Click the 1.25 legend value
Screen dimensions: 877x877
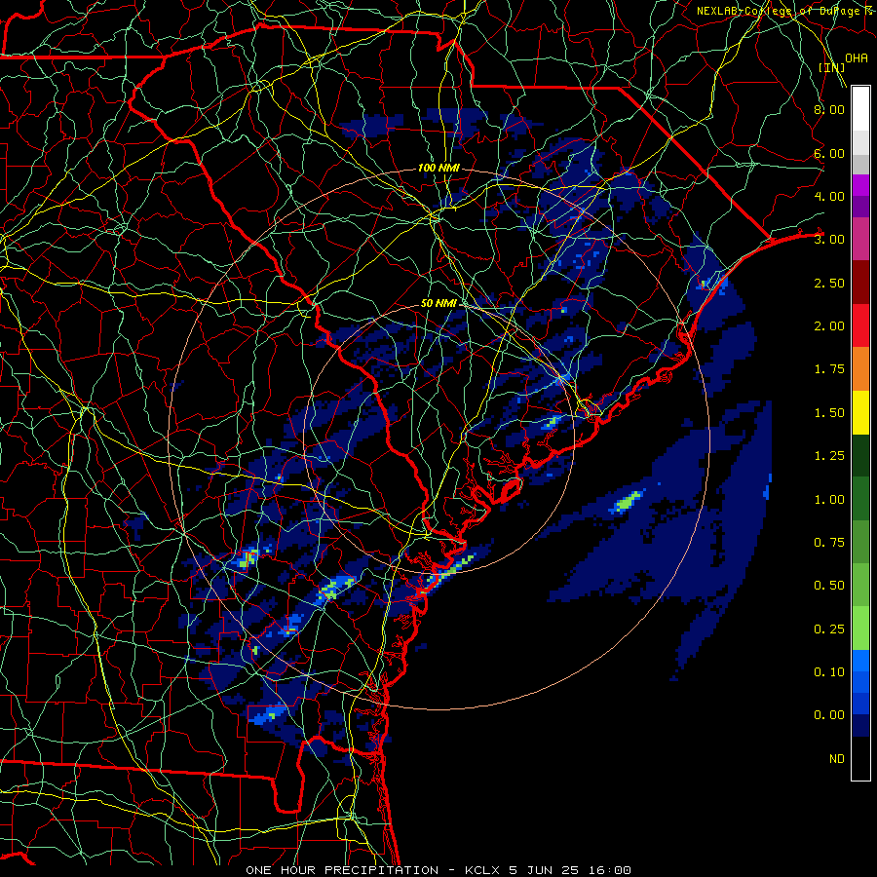click(829, 456)
